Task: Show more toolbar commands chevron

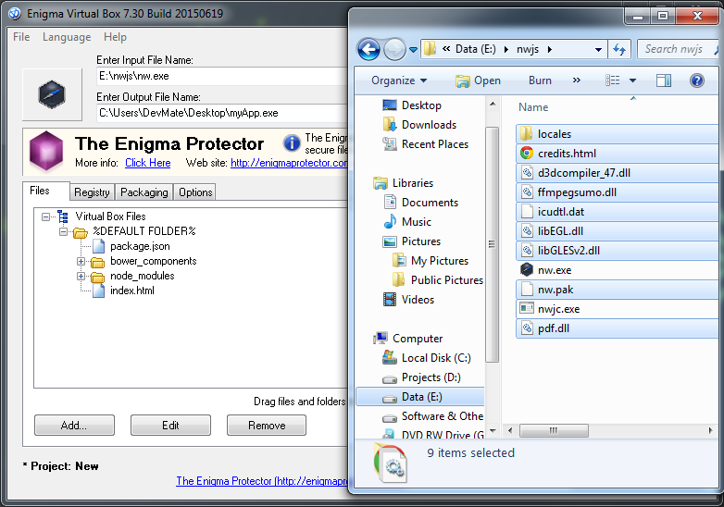Action: [576, 80]
